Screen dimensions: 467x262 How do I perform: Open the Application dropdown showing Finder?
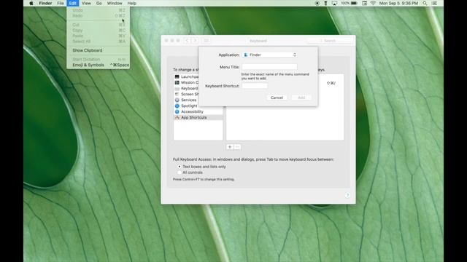(269, 55)
